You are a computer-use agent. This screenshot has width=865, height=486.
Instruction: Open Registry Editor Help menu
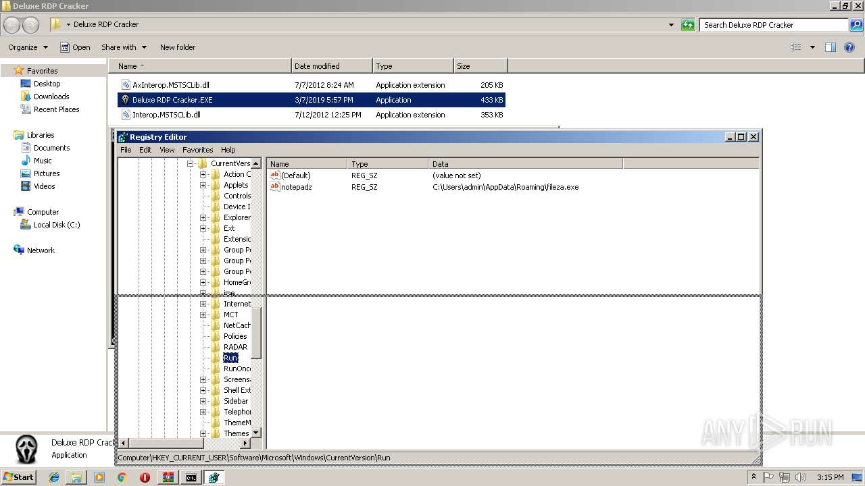(228, 150)
